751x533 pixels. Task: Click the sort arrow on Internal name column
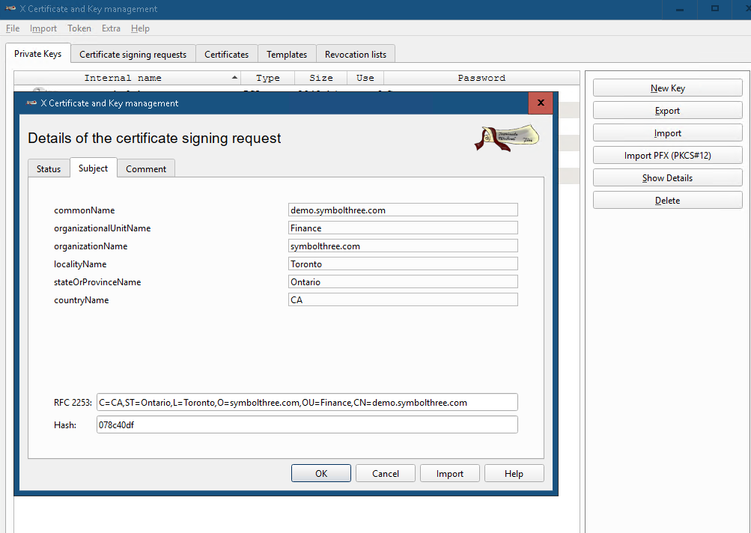234,77
